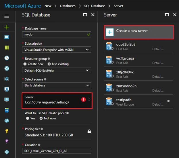This screenshot has width=179, height=158.
Task: Open Virtual machines monitor icon
Action: coord(7,100)
